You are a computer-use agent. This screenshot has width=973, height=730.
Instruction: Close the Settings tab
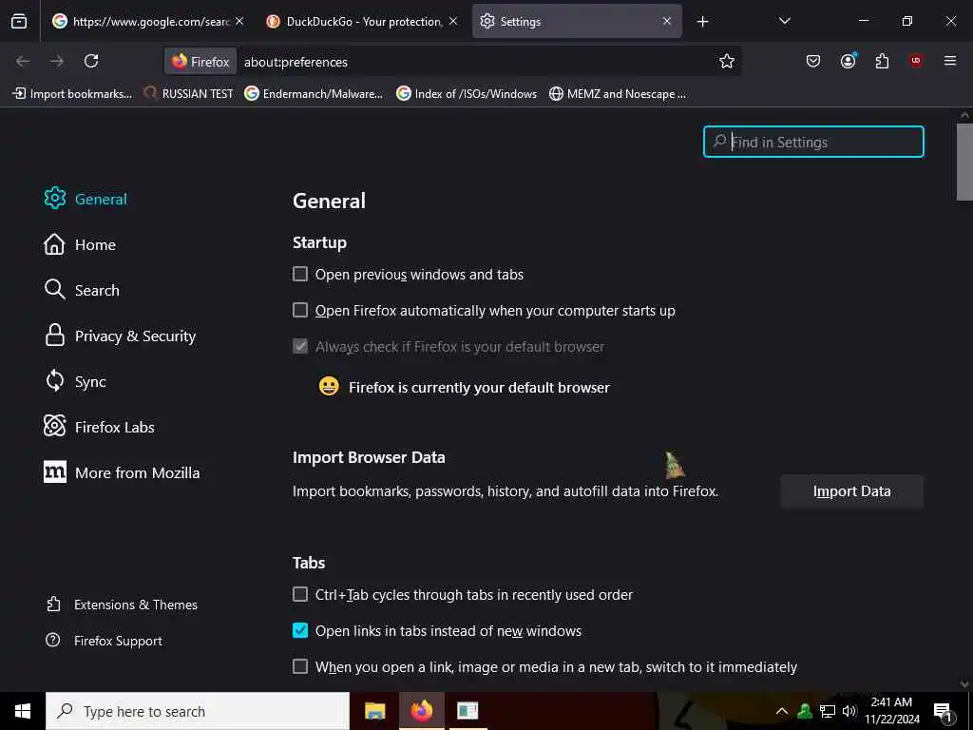[x=666, y=21]
